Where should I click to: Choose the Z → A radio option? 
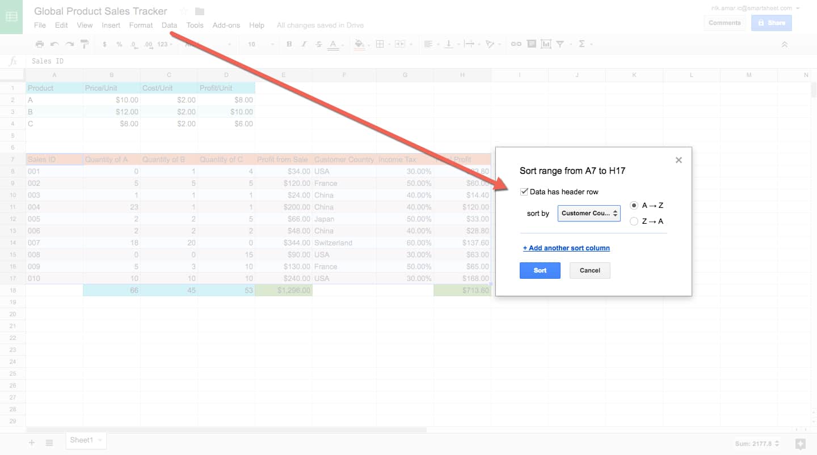point(634,222)
